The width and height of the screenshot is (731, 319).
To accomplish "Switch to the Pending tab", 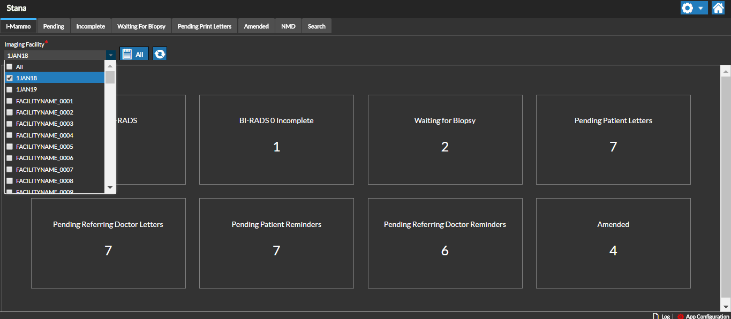I will [54, 26].
